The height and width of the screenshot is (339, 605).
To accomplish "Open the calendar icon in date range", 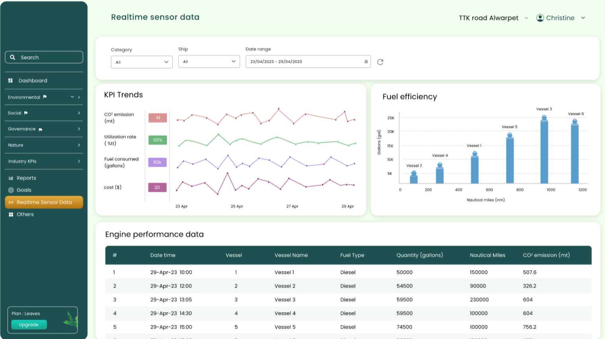I will [366, 62].
